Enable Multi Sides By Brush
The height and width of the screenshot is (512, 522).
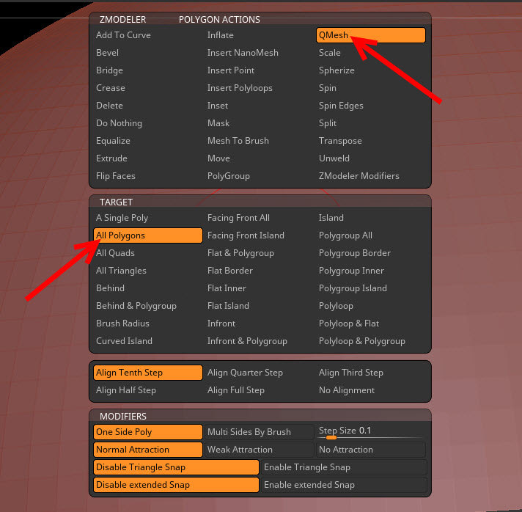[259, 432]
